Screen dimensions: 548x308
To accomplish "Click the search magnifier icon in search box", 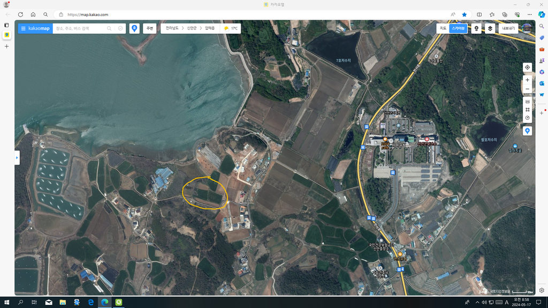I will click(x=109, y=28).
